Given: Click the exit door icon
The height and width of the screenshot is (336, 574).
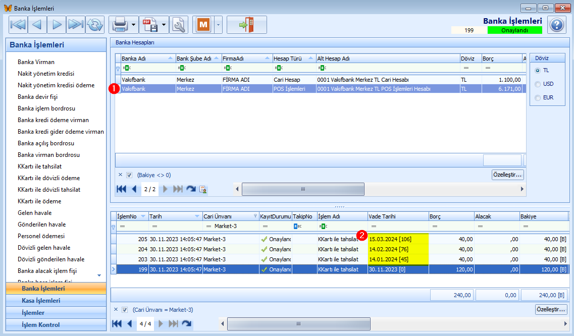Looking at the screenshot, I should pyautogui.click(x=246, y=25).
